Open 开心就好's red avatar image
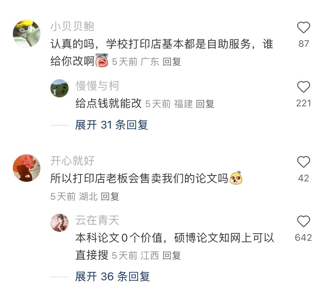Screen dimensions: 324x290 click(x=27, y=168)
